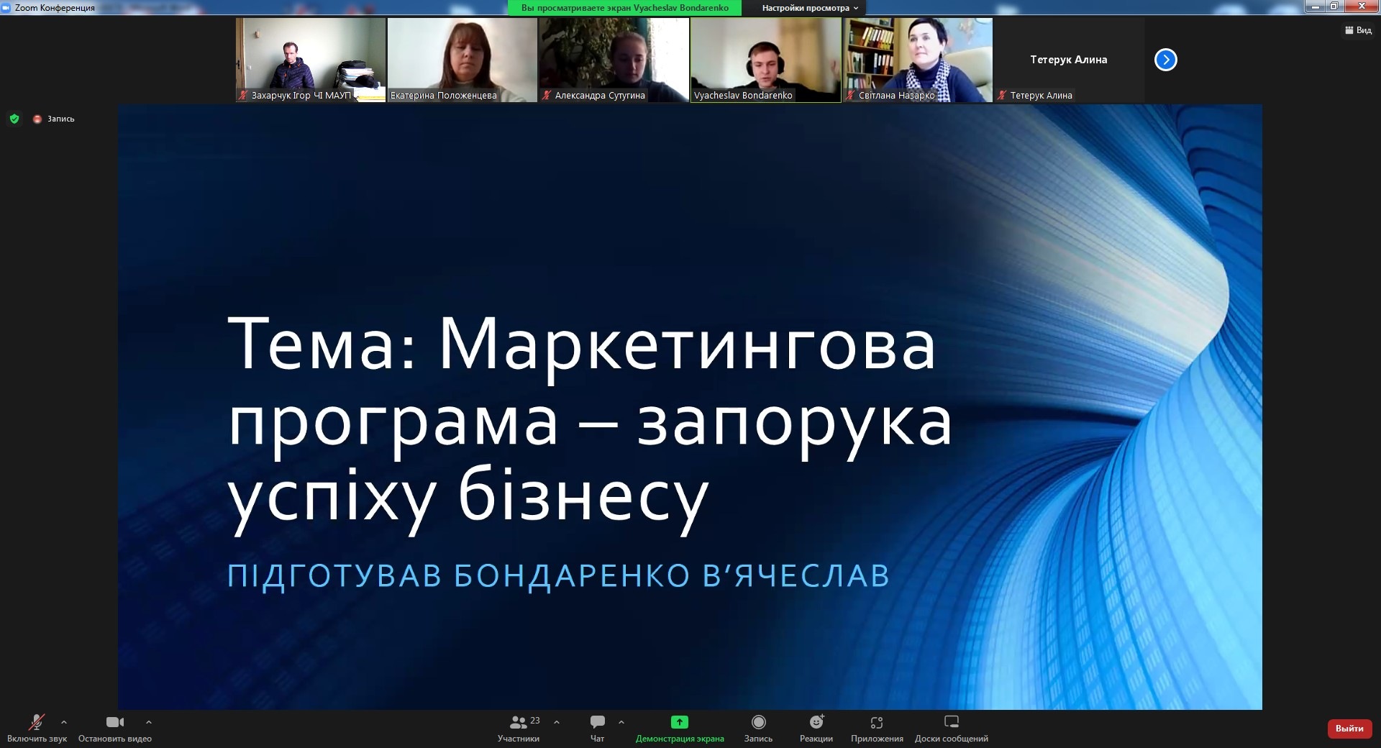Screen dimensions: 1381x748
Task: Click the Zoom app icon in title bar
Action: click(6, 8)
